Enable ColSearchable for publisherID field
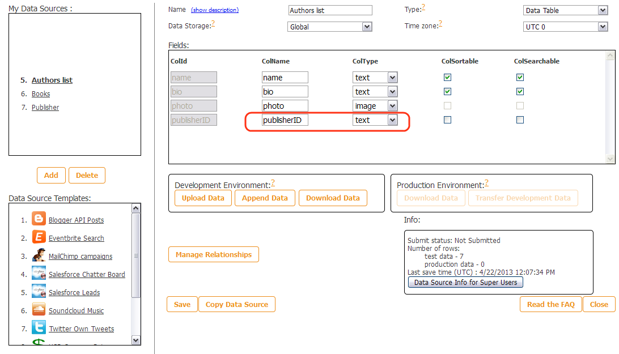This screenshot has height=354, width=619. point(520,120)
